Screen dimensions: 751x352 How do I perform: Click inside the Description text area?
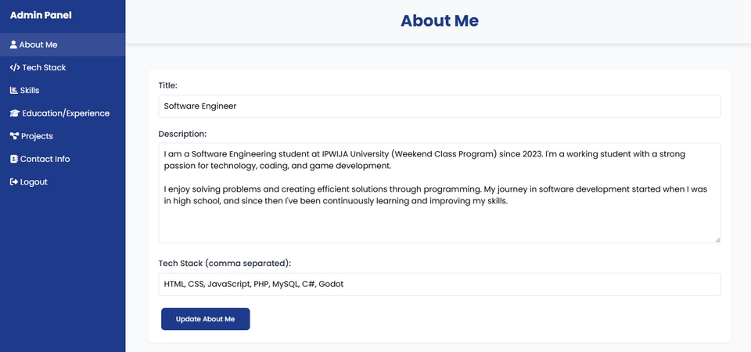[x=439, y=193]
